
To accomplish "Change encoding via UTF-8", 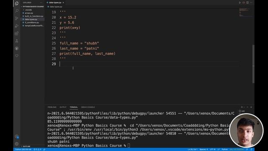I will click(212, 149).
